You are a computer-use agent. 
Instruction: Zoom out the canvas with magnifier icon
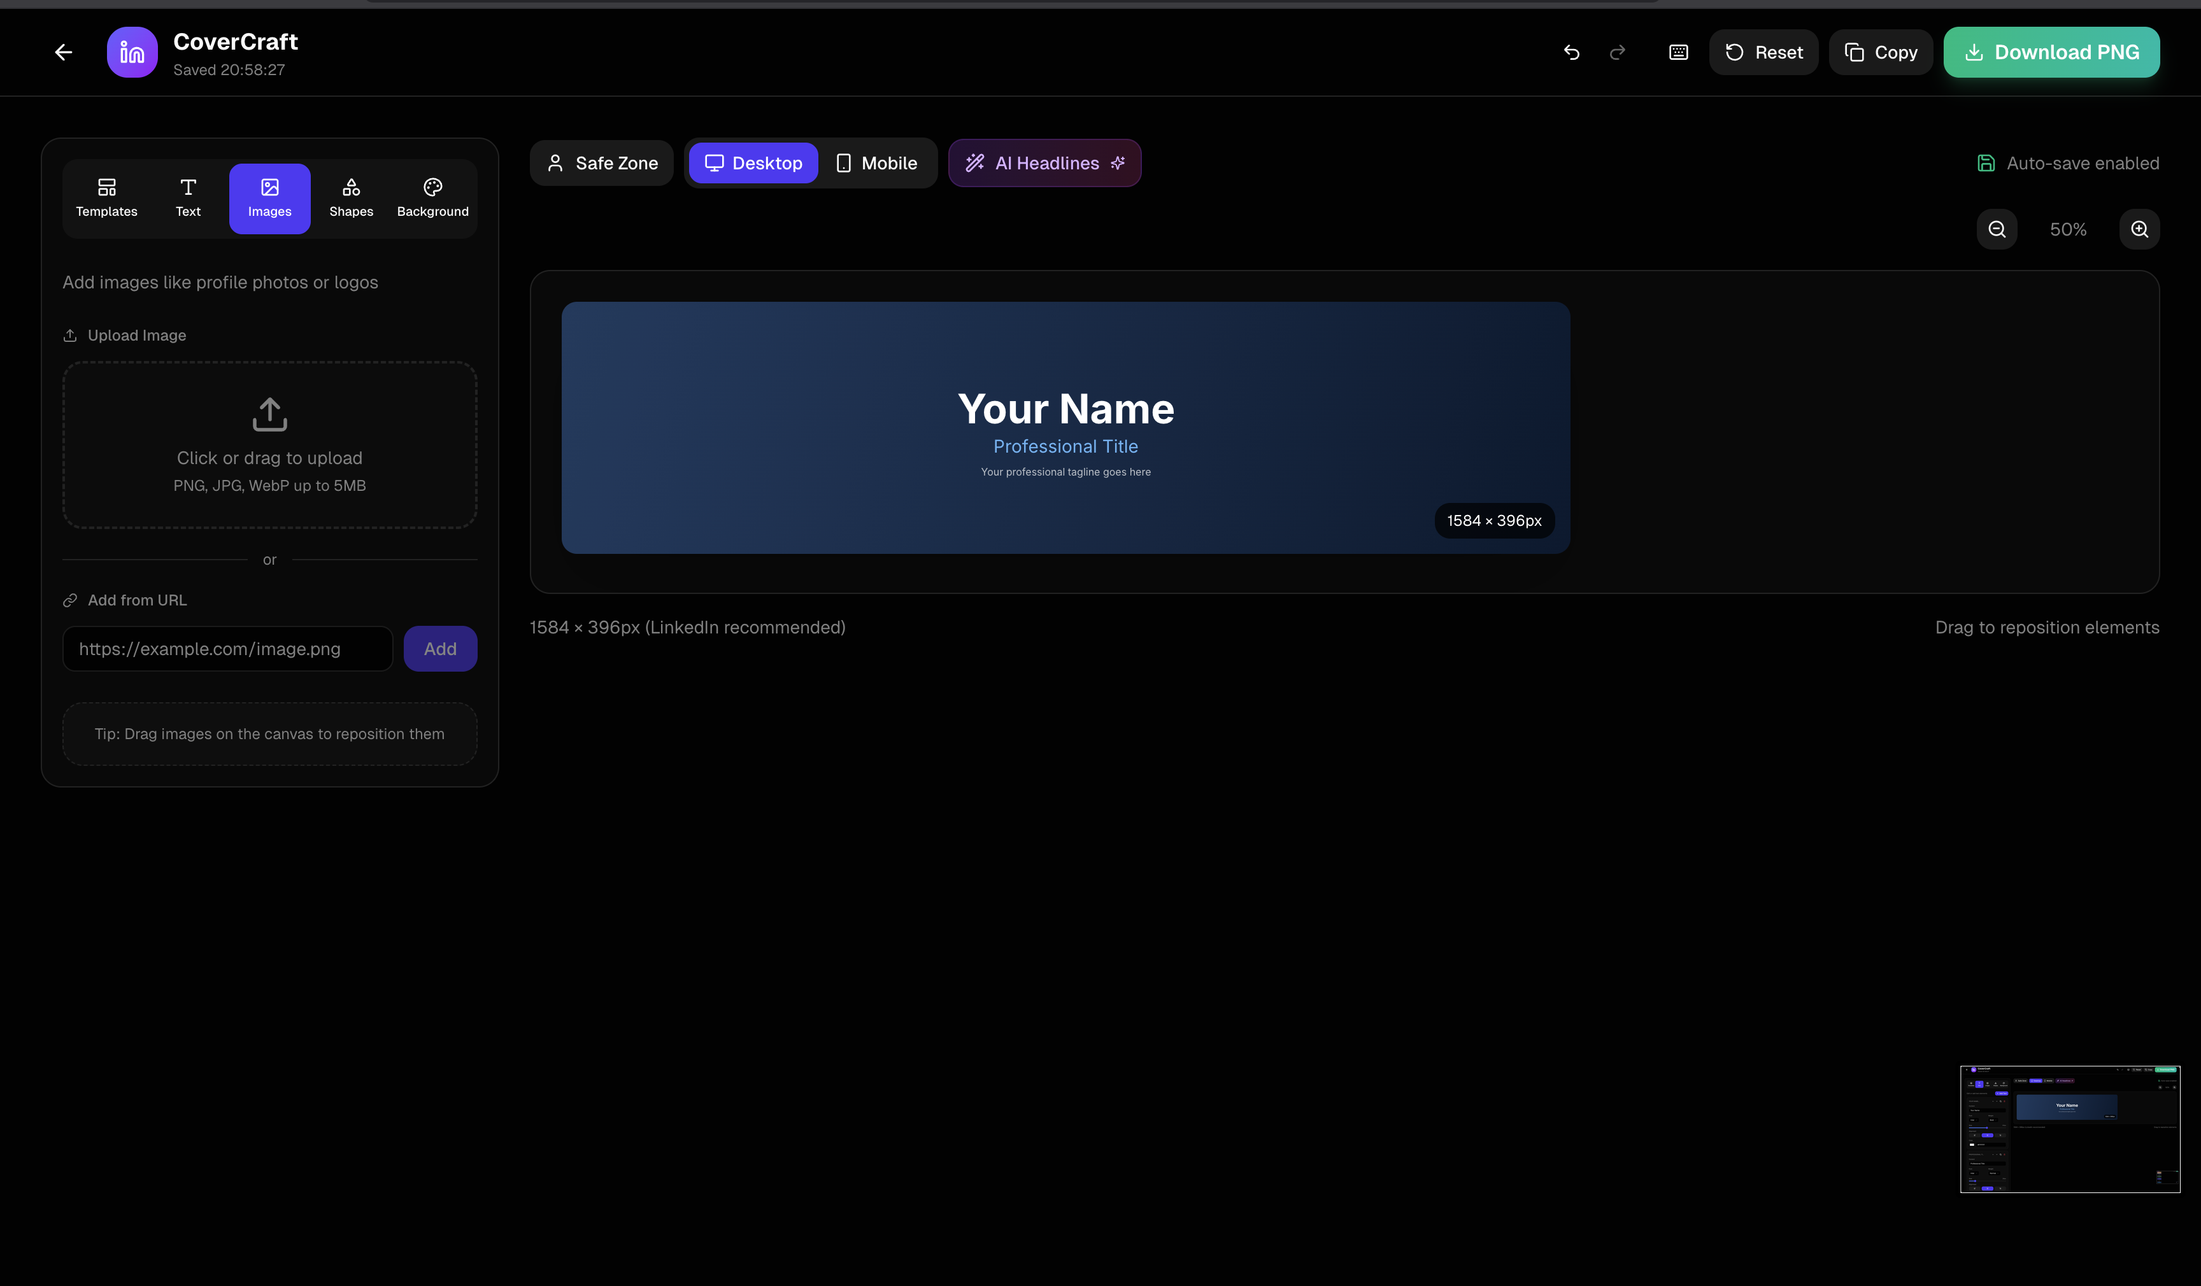point(1997,229)
